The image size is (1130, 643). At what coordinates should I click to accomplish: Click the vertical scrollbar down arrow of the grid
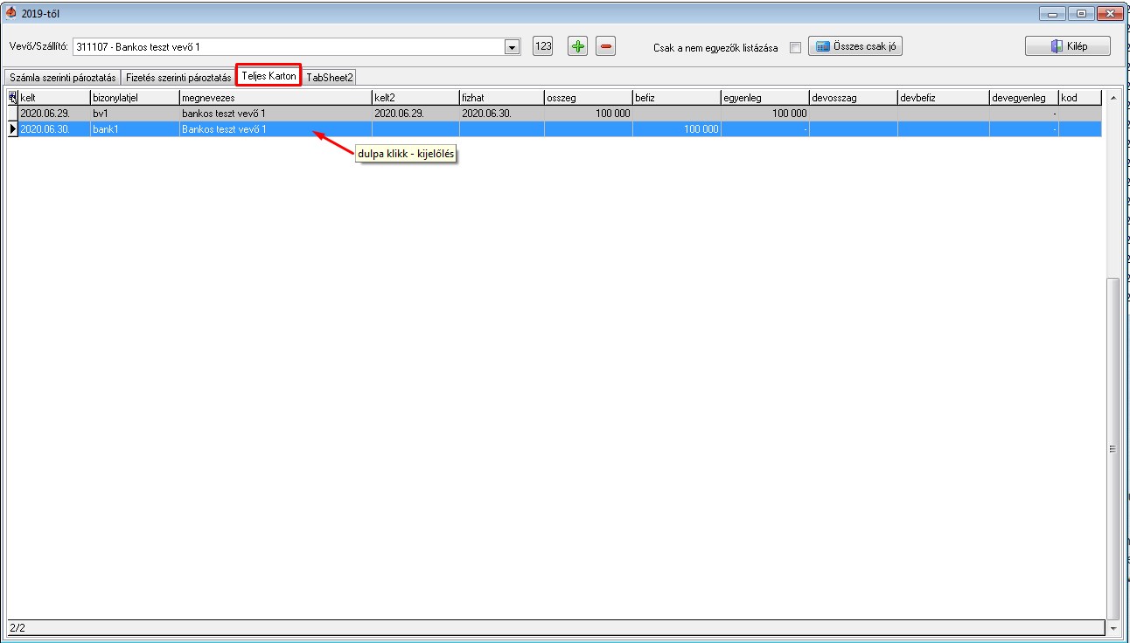[x=1113, y=628]
